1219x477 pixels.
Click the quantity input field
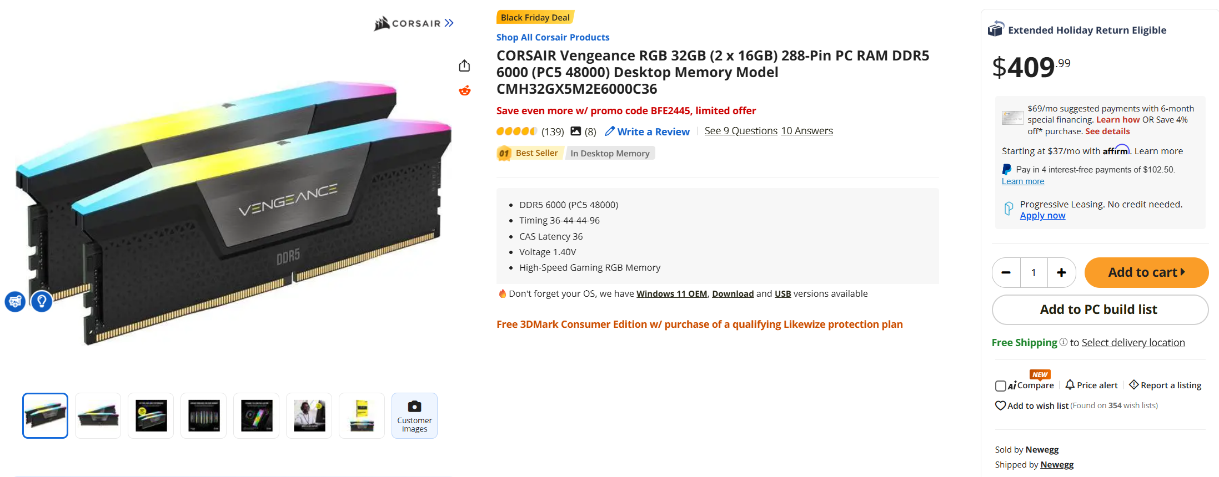[1034, 272]
